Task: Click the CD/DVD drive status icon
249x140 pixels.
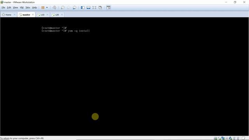Action: [x=219, y=138]
